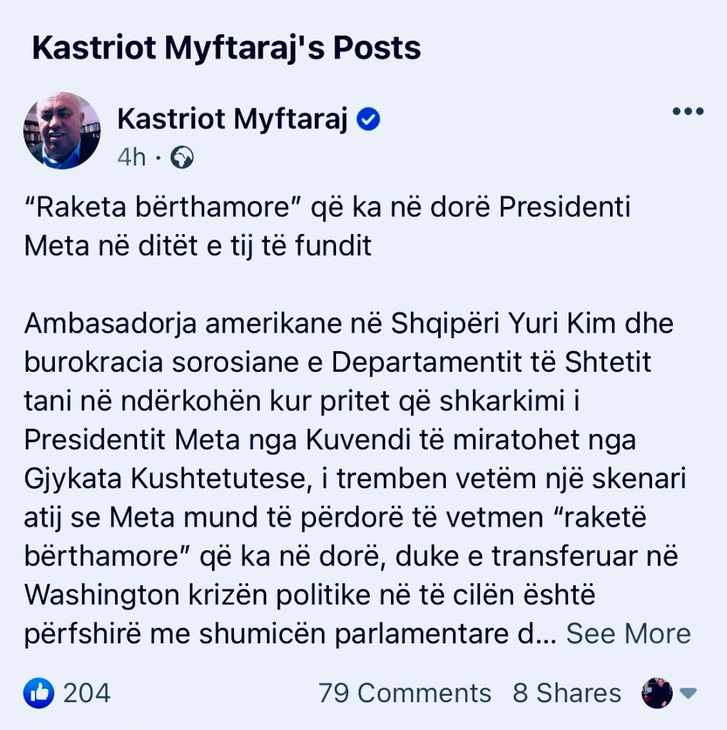Open the three-dot post options menu
727x730 pixels.
[x=688, y=111]
